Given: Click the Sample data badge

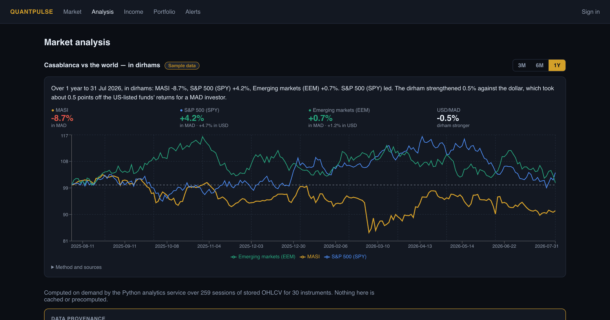Looking at the screenshot, I should [x=182, y=65].
